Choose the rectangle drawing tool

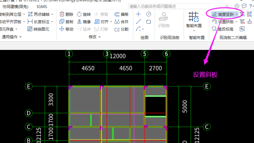pos(148,22)
